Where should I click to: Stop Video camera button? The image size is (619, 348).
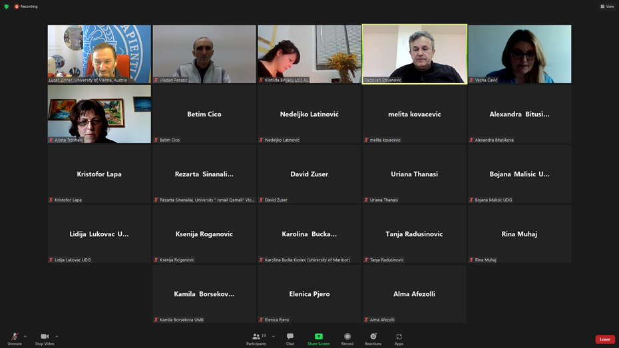click(45, 339)
